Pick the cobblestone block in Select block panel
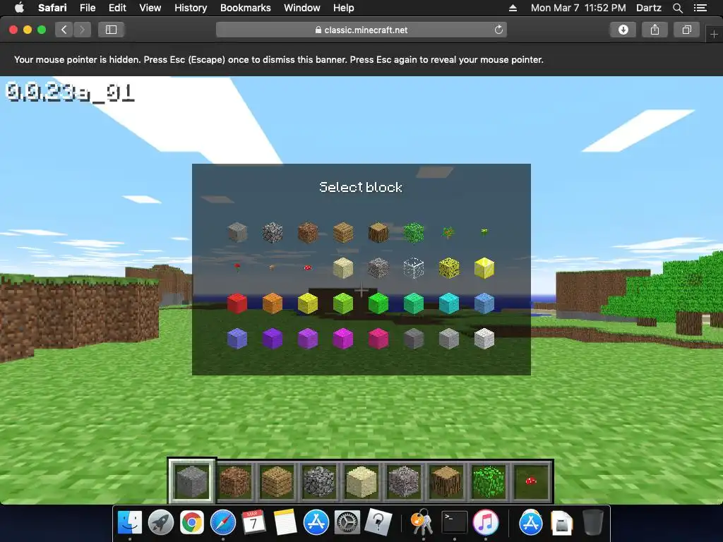The height and width of the screenshot is (542, 723). coord(273,232)
